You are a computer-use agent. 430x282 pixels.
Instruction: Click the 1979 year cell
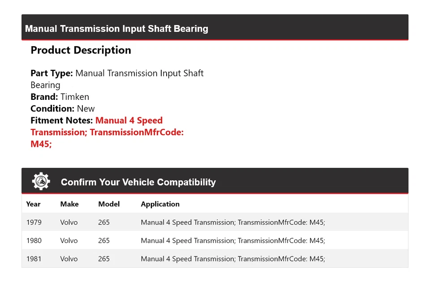[34, 222]
